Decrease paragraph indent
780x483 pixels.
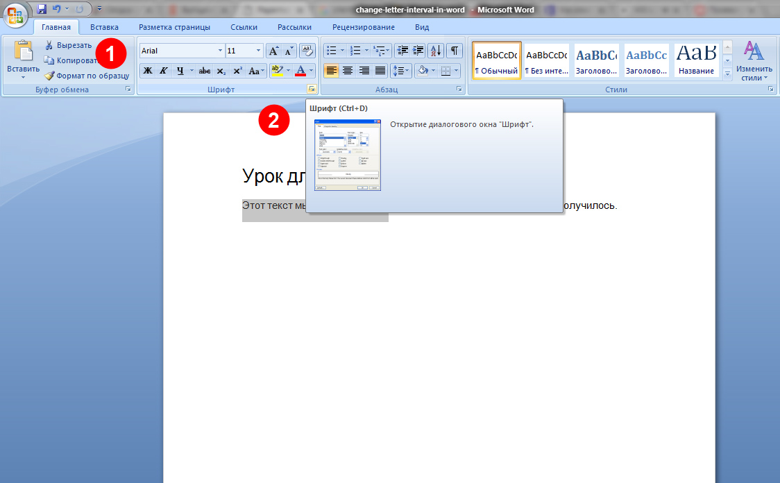[402, 51]
